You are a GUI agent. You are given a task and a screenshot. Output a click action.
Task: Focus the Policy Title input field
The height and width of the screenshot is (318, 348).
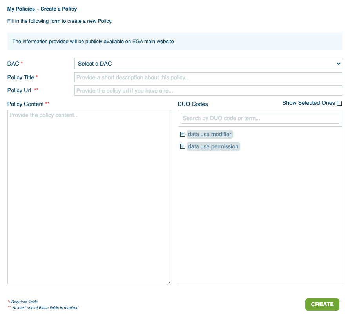pos(208,77)
